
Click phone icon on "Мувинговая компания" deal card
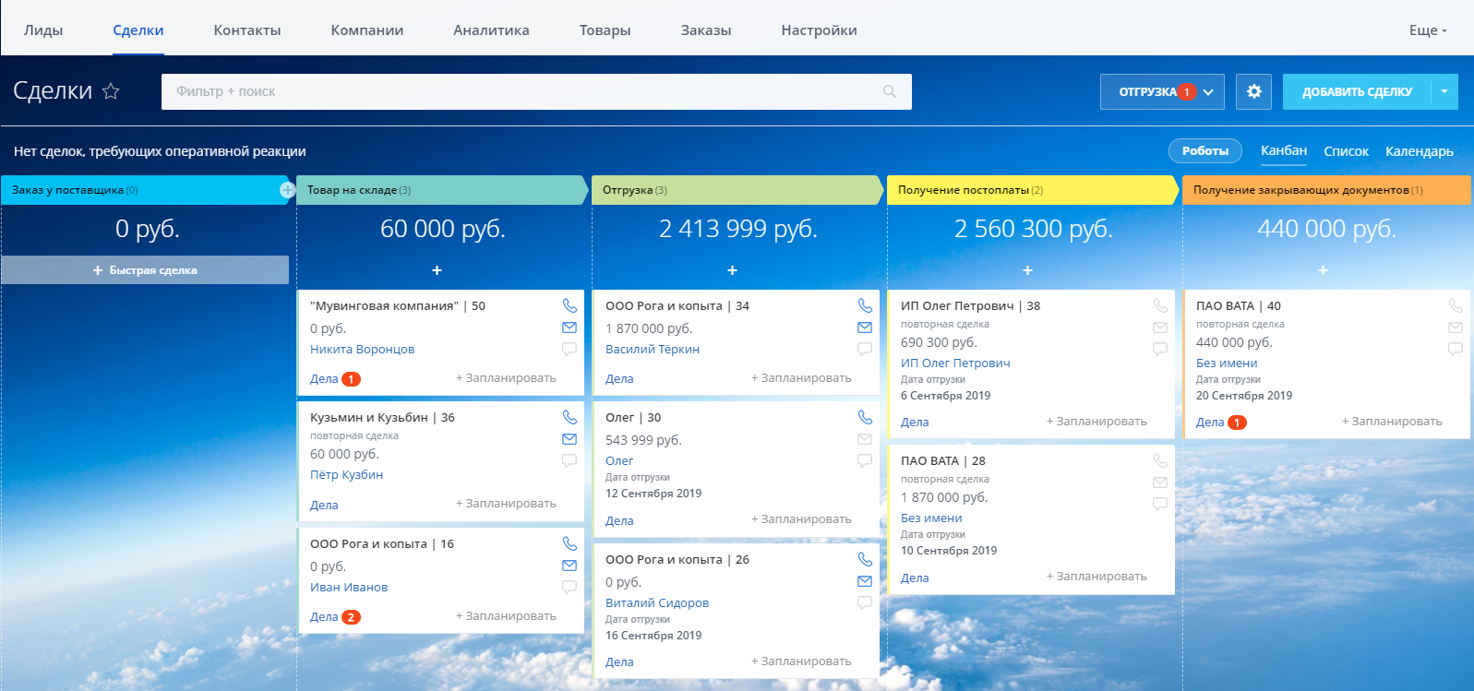coord(569,305)
